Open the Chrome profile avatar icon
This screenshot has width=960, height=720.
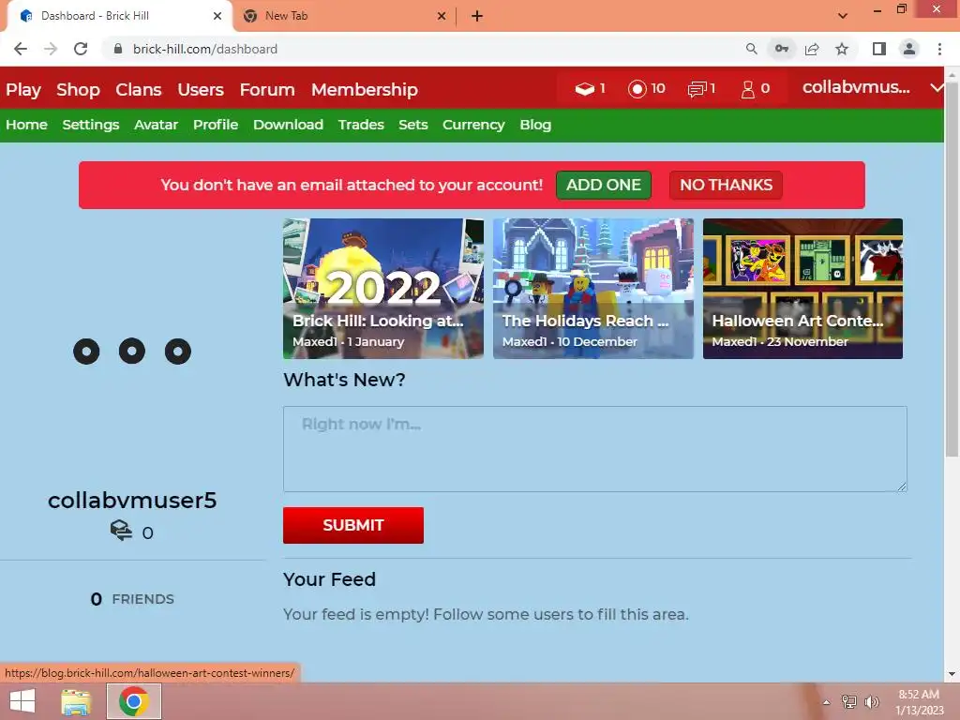coord(909,49)
